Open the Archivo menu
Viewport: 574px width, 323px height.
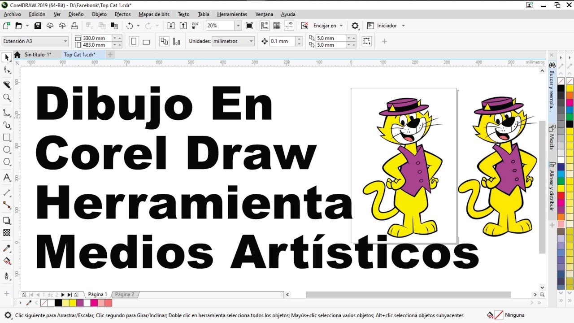(12, 14)
